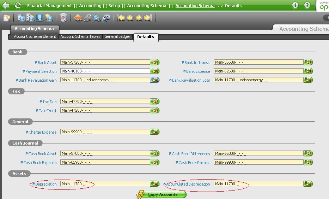Click the refresh icon in the header

18,5
